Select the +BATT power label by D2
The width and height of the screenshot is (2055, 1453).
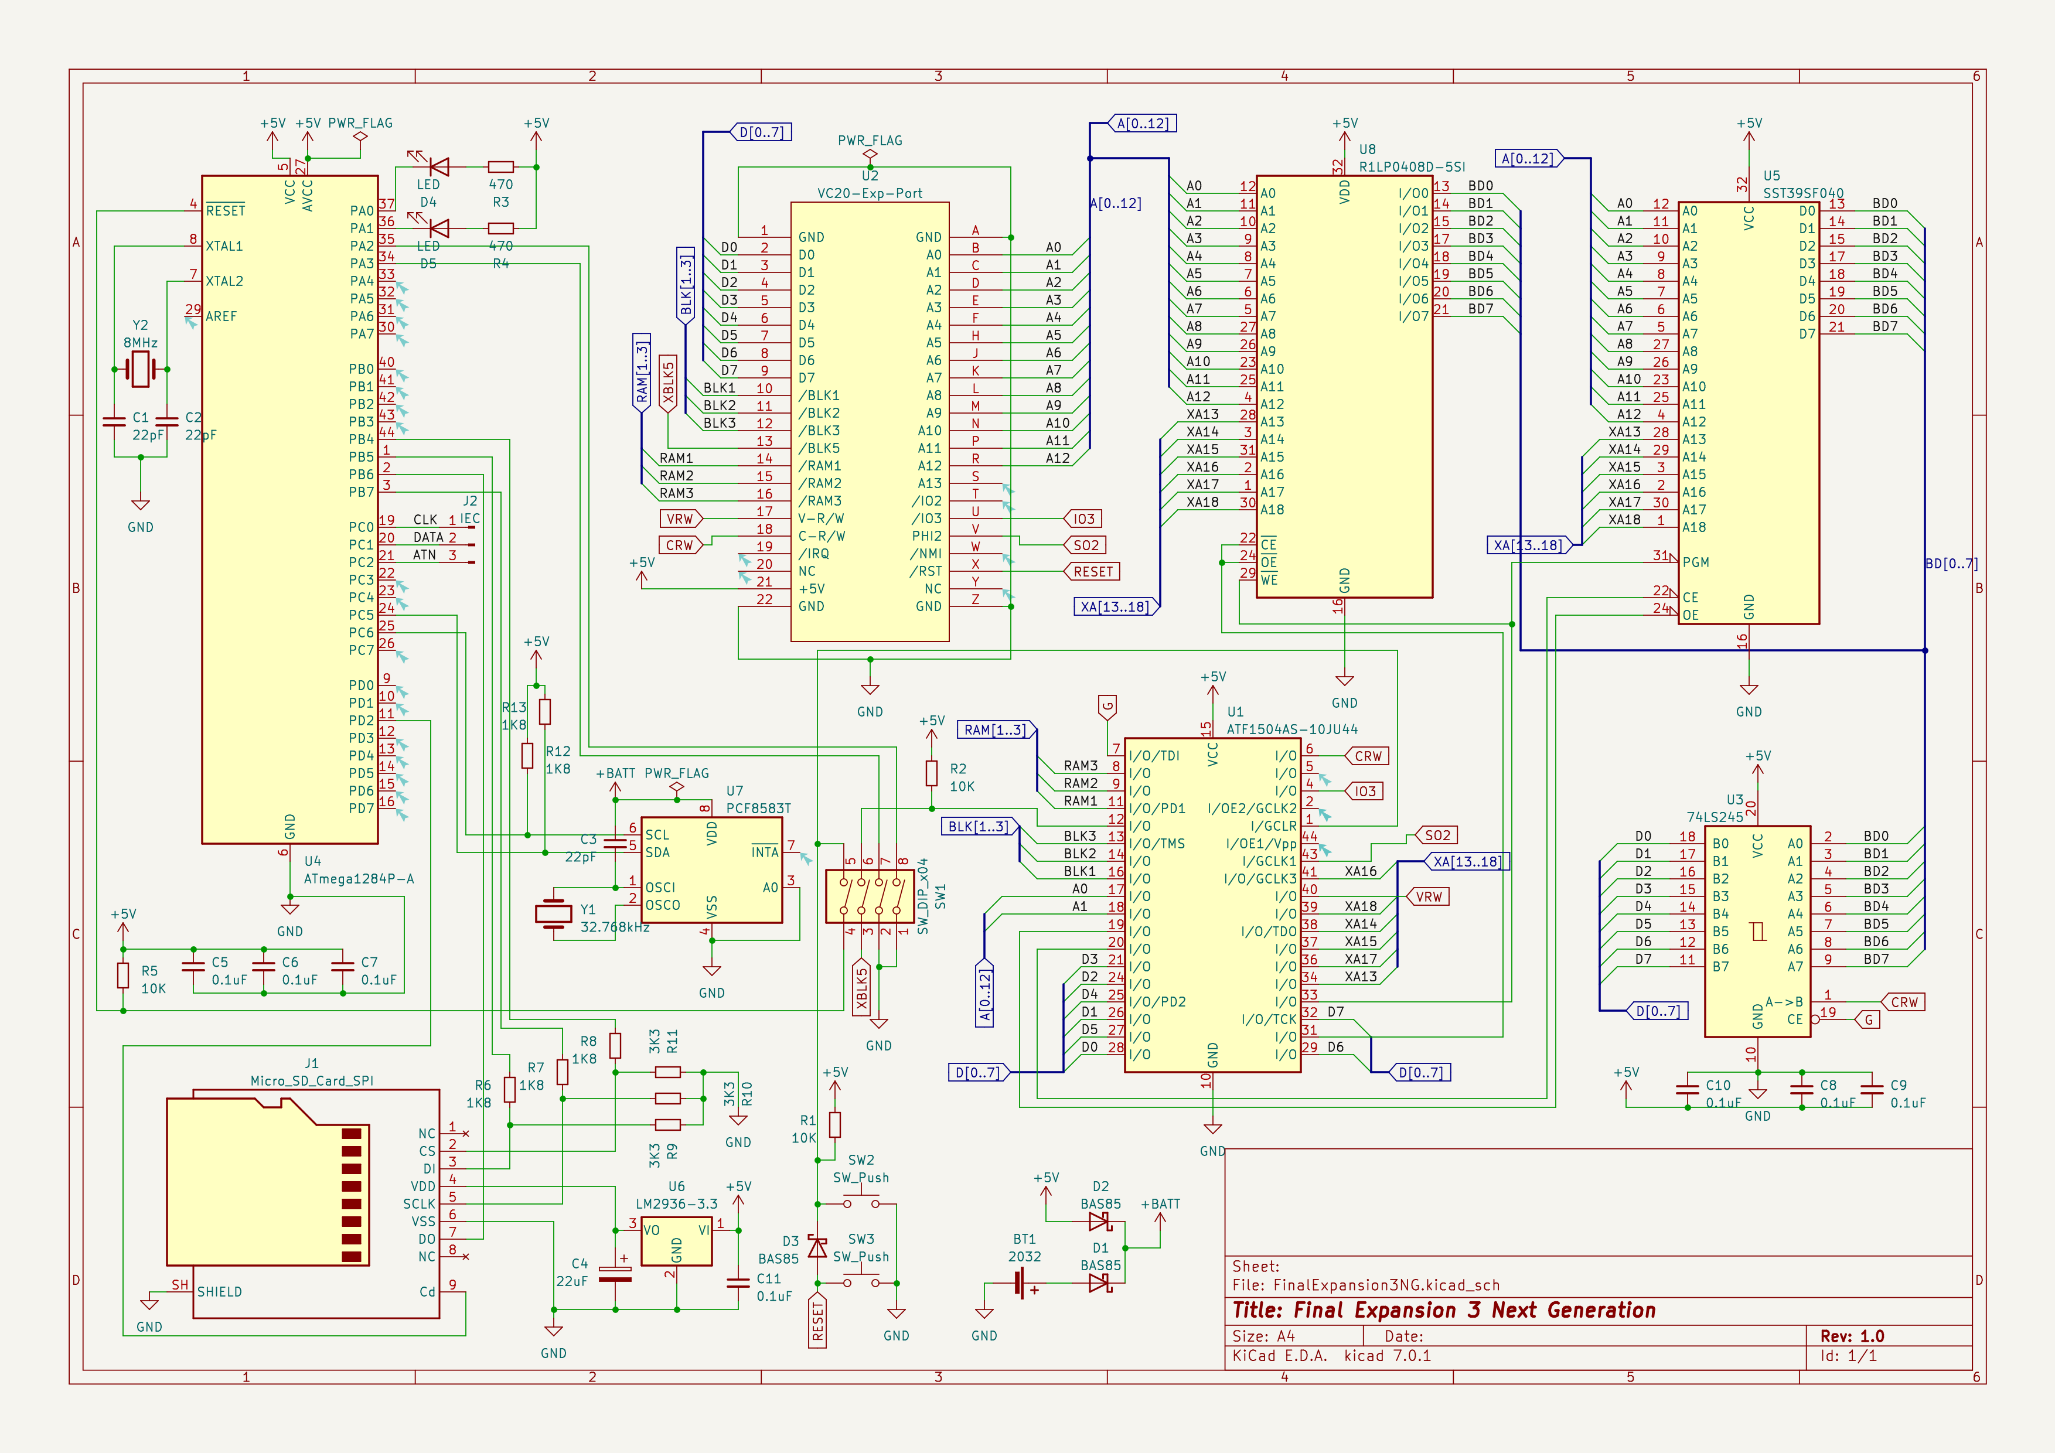point(1160,1204)
